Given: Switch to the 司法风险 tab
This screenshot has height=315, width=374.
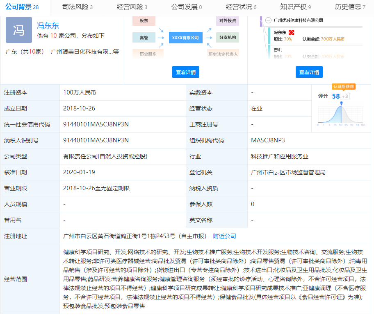Looking at the screenshot, I should point(77,7).
